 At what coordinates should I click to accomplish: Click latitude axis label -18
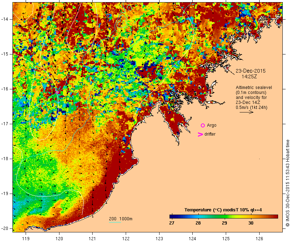pyautogui.click(x=5, y=159)
